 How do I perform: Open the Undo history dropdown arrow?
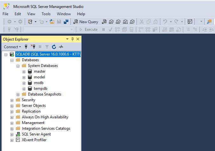(x=171, y=22)
